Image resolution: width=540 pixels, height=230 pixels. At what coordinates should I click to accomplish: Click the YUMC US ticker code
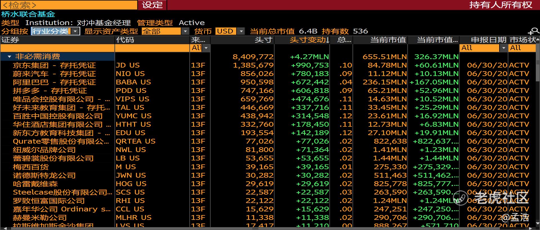[x=134, y=116]
